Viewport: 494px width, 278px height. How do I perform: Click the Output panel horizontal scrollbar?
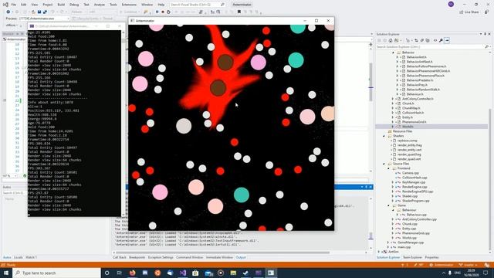[x=223, y=253]
